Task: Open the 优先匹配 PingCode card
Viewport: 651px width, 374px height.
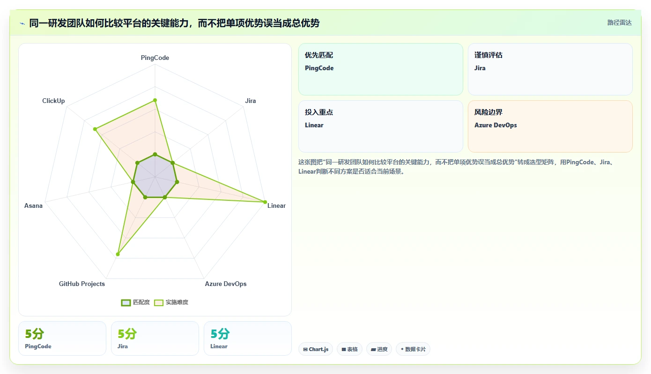Action: tap(381, 69)
